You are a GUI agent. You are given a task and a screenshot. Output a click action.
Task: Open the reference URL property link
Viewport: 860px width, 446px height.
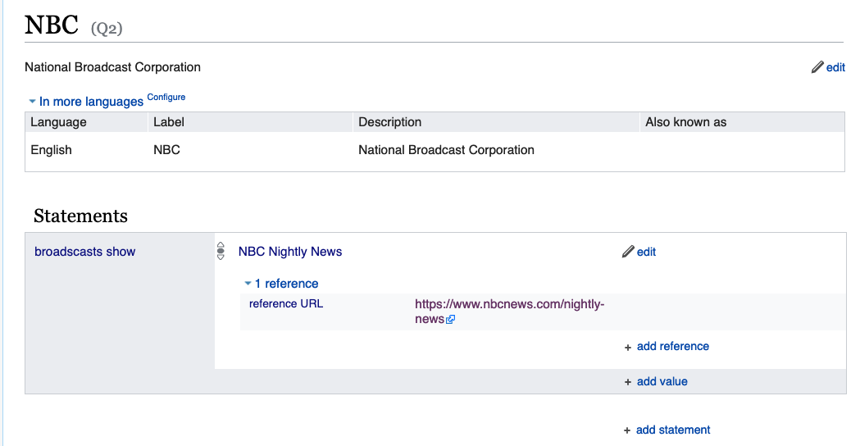click(286, 304)
